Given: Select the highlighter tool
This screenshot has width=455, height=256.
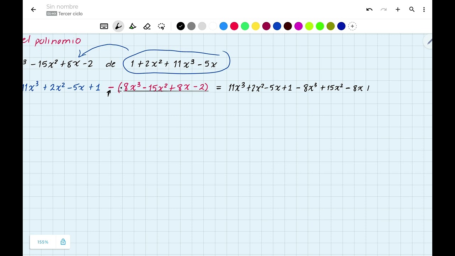Looking at the screenshot, I should click(133, 26).
